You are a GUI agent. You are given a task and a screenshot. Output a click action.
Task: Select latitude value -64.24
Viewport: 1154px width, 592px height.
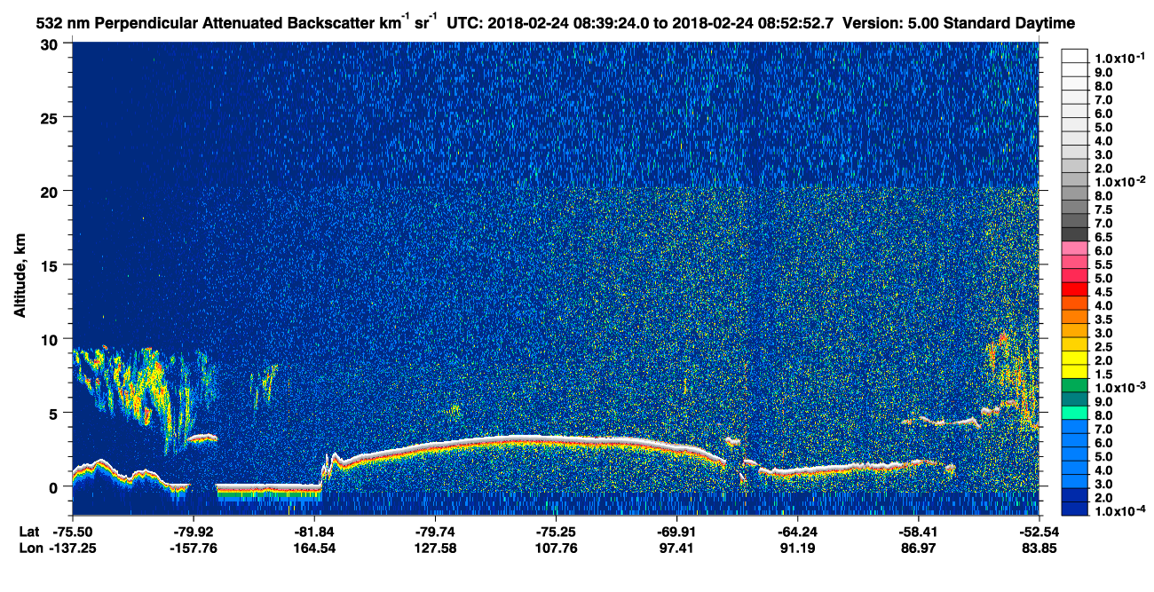tap(798, 531)
